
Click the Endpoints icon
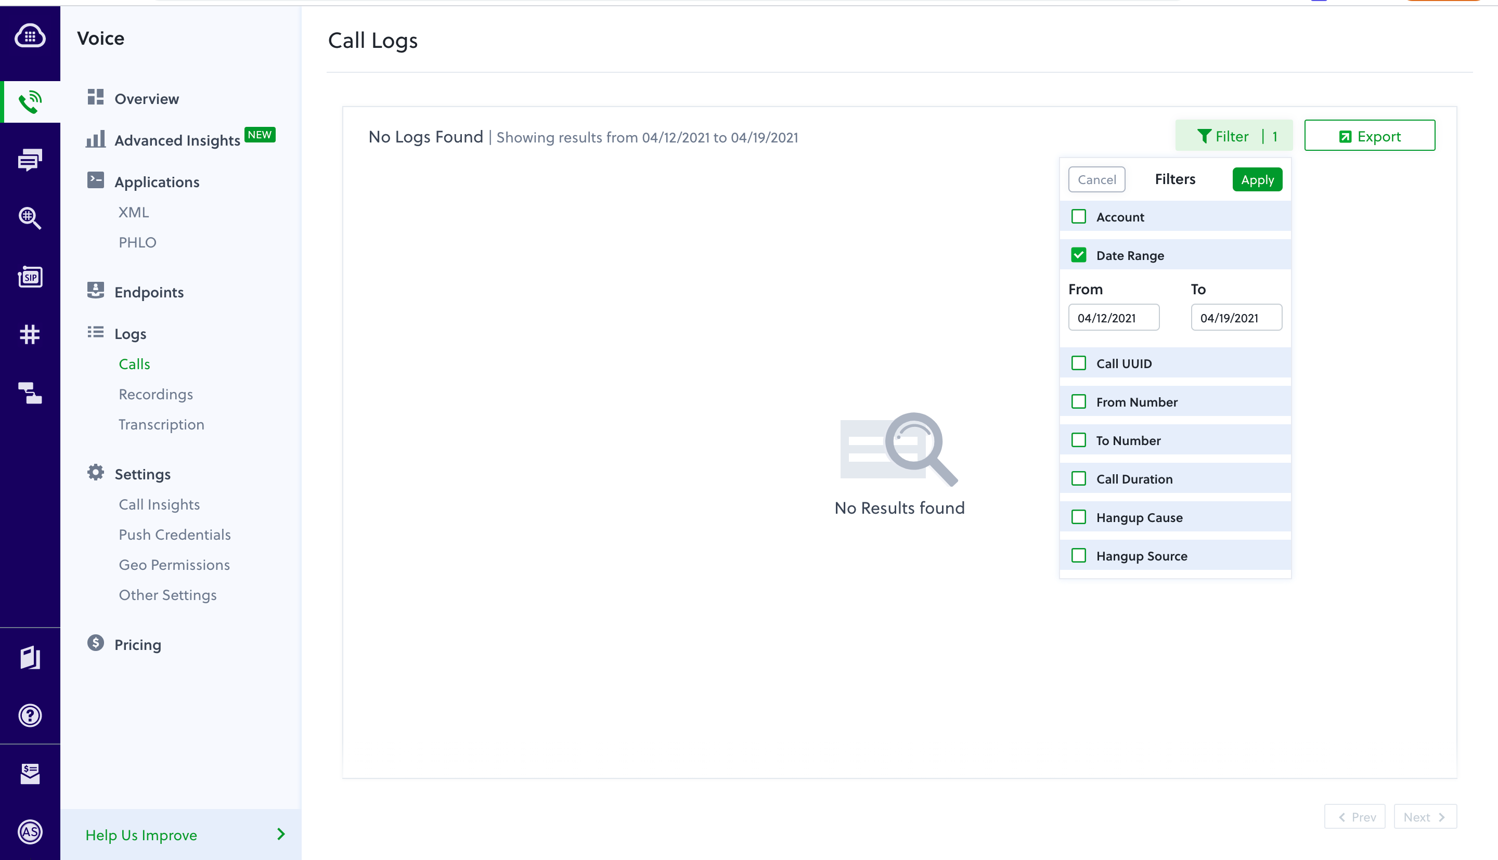coord(96,290)
